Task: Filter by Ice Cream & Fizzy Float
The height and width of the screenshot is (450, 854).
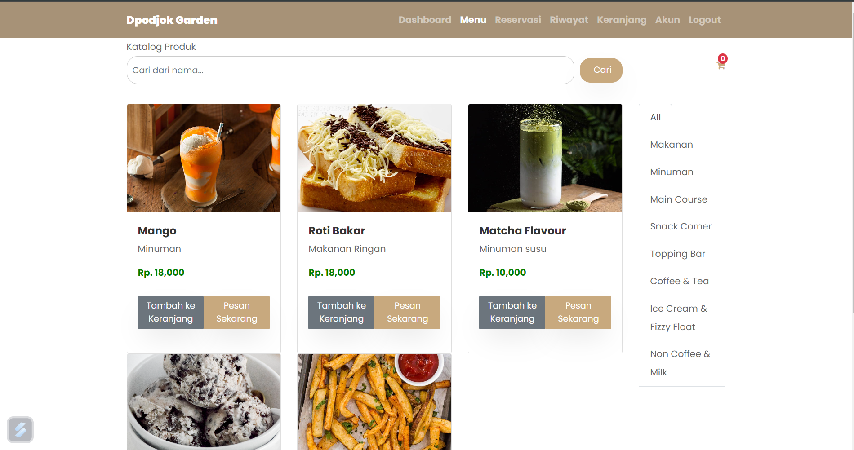Action: [679, 318]
